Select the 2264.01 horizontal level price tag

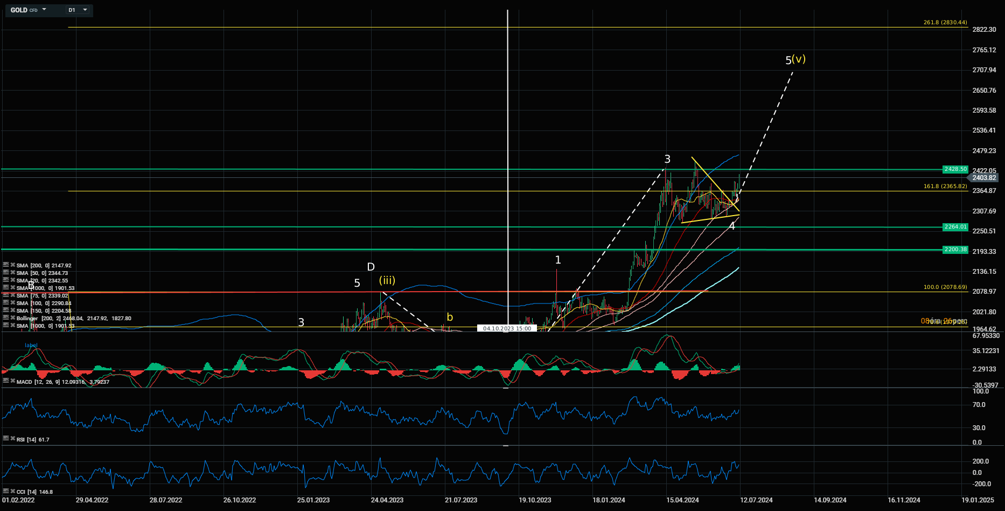point(955,227)
